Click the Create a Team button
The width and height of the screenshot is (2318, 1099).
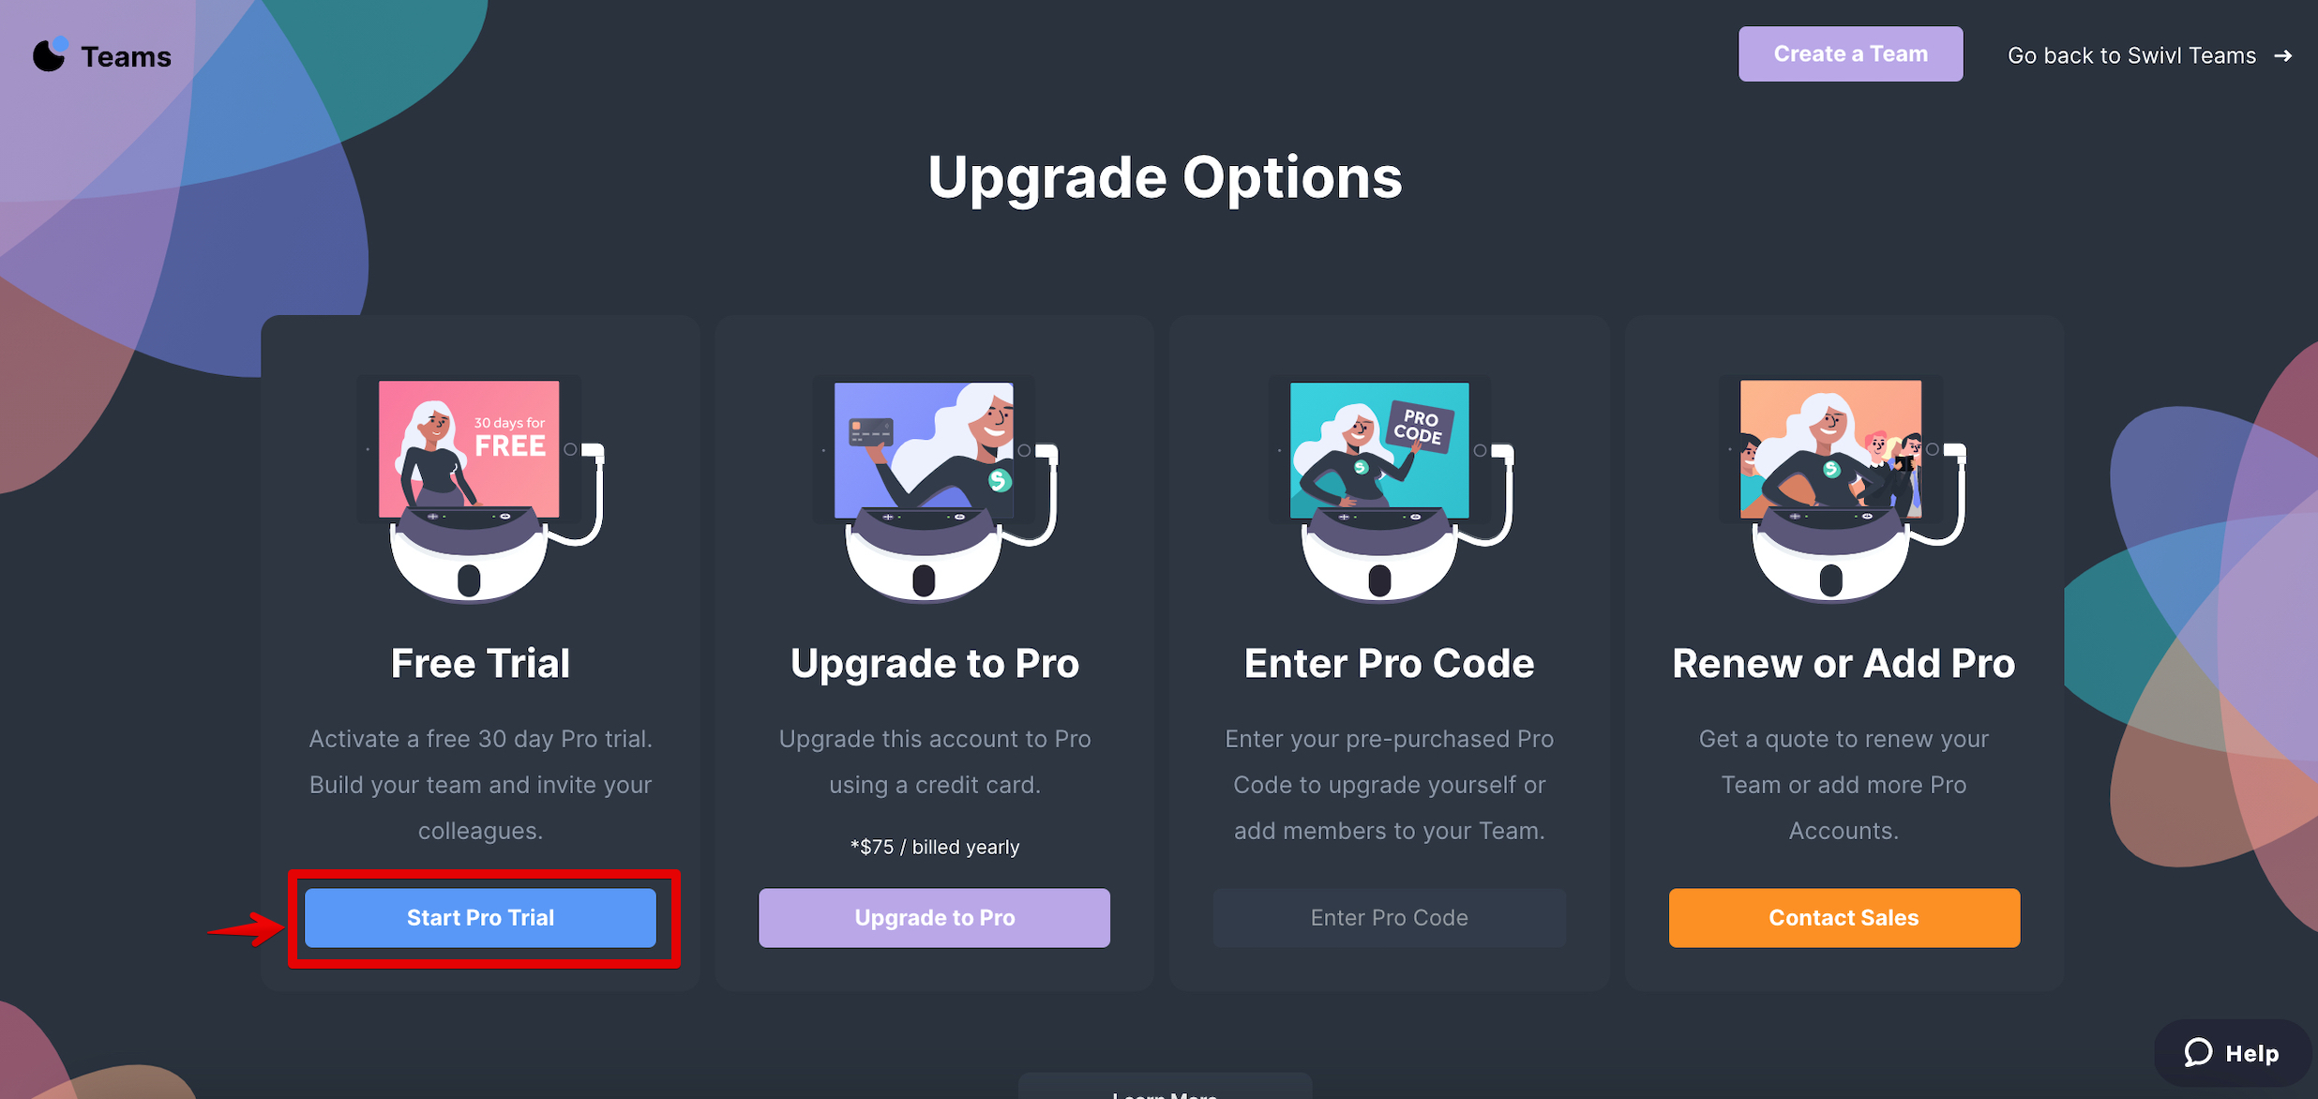point(1850,53)
